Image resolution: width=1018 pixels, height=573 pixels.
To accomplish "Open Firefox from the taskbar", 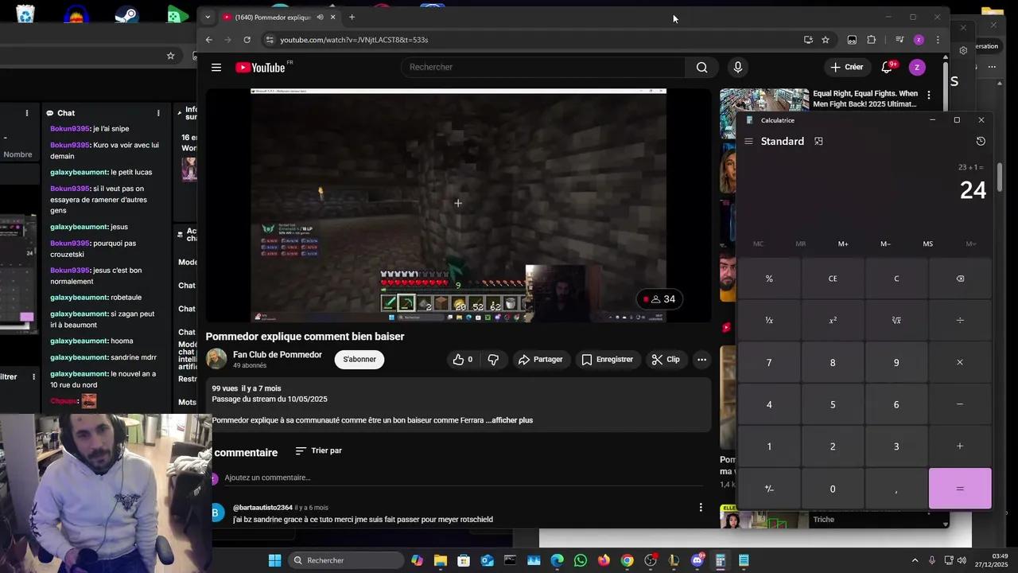I will pyautogui.click(x=604, y=560).
